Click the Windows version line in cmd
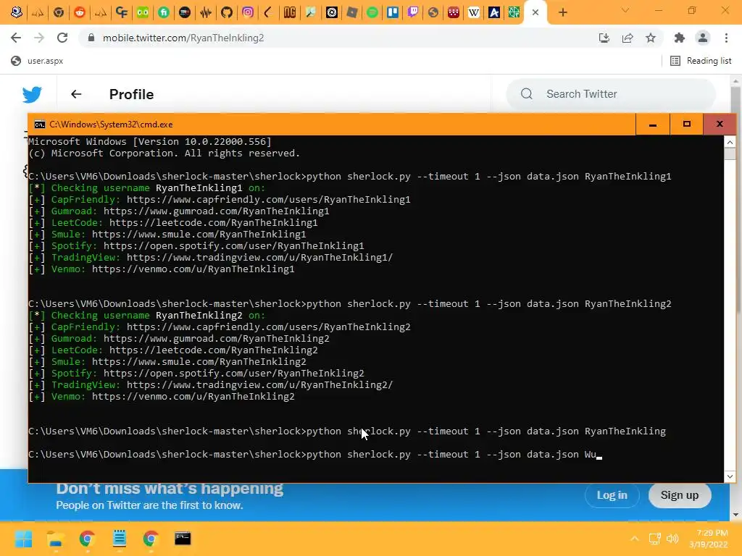 coord(150,141)
